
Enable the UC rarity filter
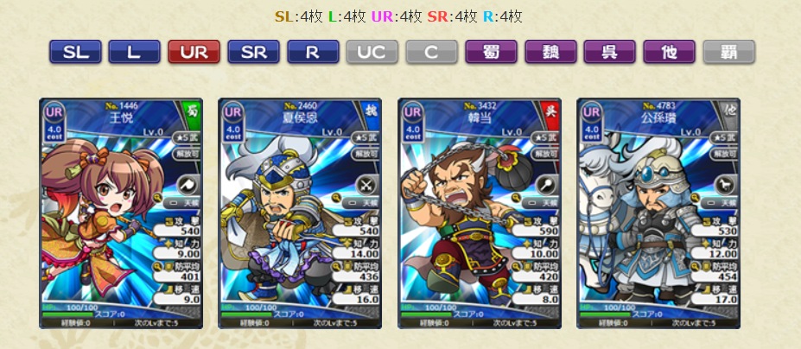click(372, 52)
